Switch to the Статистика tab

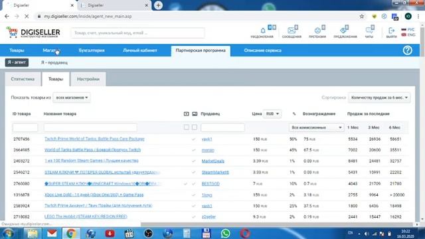tap(23, 79)
